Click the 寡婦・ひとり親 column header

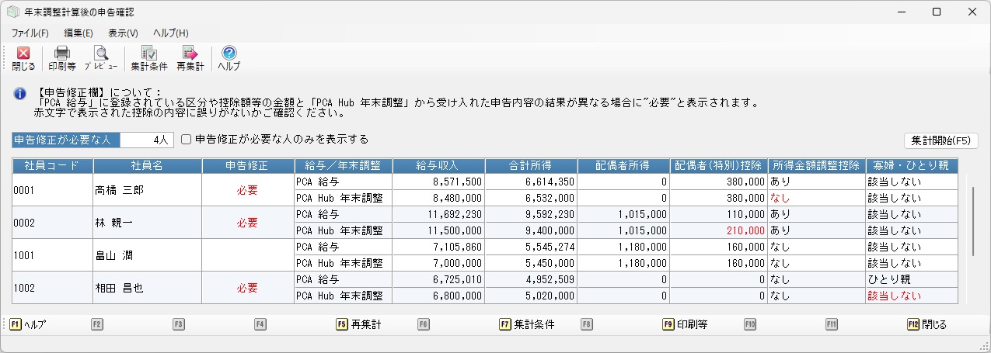tap(911, 165)
